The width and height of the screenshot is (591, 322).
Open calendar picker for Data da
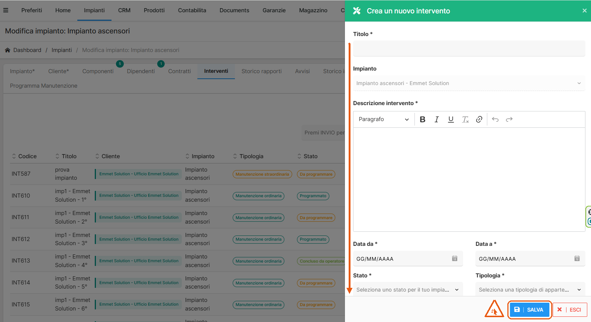[x=455, y=258]
